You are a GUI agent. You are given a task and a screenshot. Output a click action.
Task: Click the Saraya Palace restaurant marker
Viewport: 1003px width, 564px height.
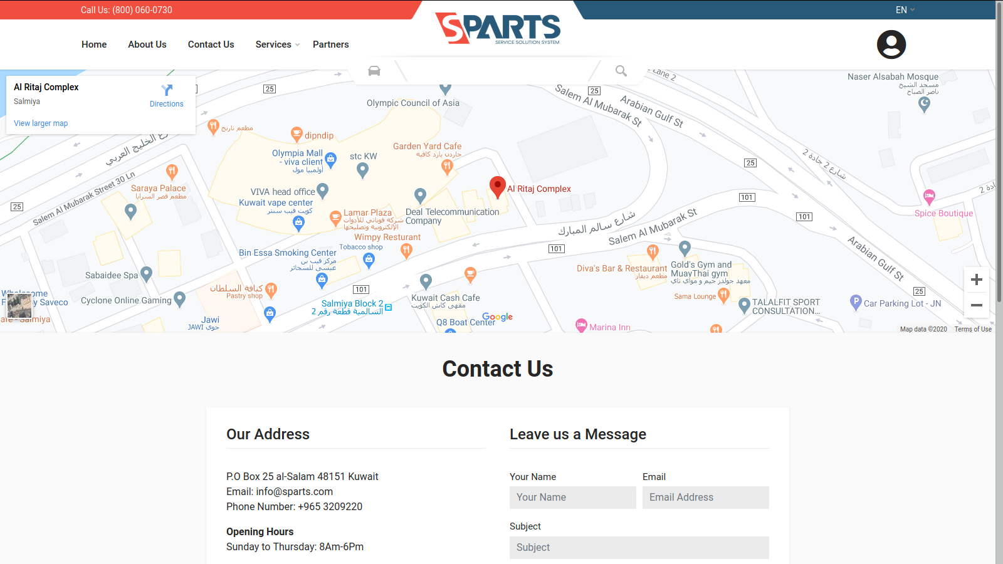172,171
